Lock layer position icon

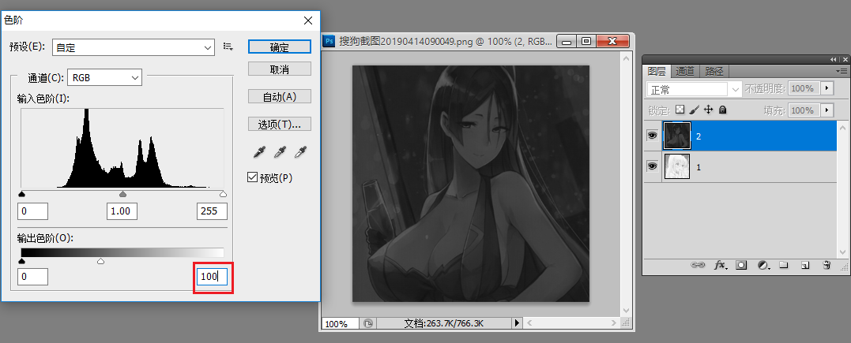pyautogui.click(x=708, y=110)
